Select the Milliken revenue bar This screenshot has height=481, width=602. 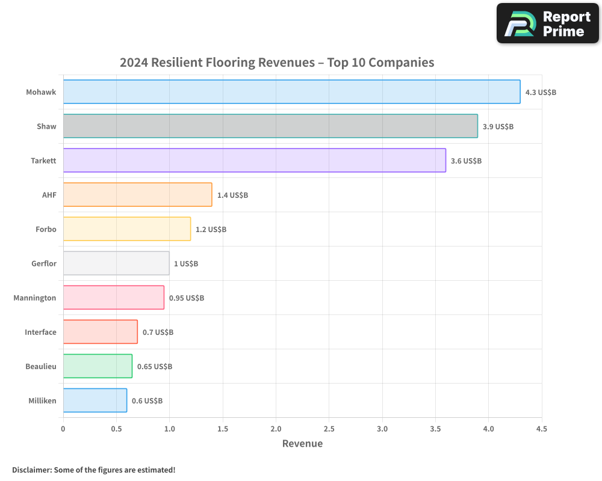[93, 400]
